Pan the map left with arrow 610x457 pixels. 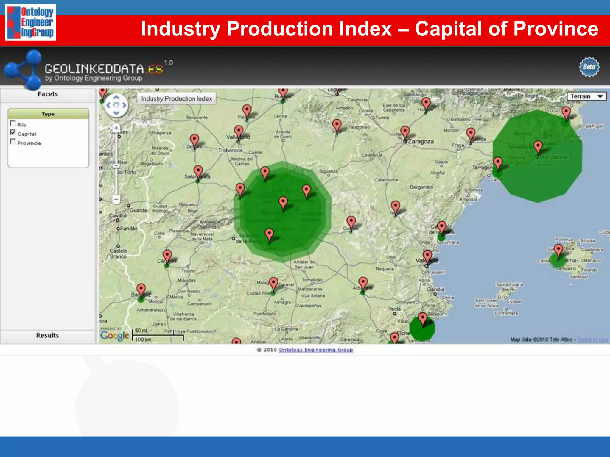(x=108, y=105)
